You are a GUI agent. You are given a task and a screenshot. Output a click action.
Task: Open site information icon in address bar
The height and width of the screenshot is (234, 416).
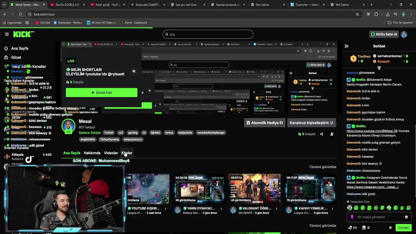pyautogui.click(x=30, y=14)
